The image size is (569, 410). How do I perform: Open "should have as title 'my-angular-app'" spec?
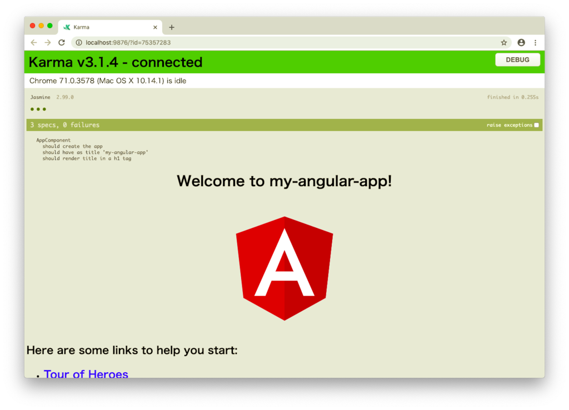95,152
